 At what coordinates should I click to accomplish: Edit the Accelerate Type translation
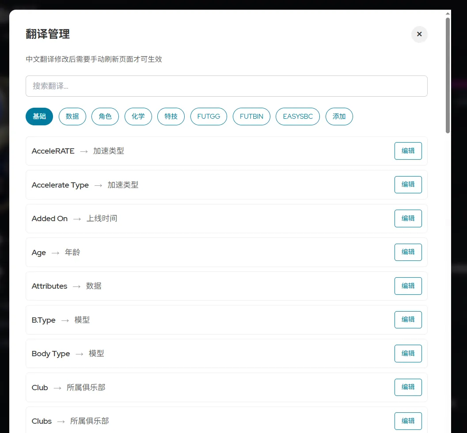pos(408,184)
